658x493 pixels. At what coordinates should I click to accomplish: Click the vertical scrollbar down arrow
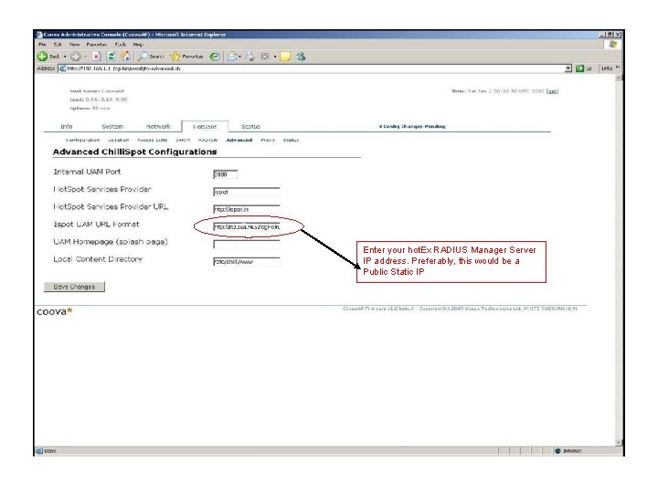[619, 443]
